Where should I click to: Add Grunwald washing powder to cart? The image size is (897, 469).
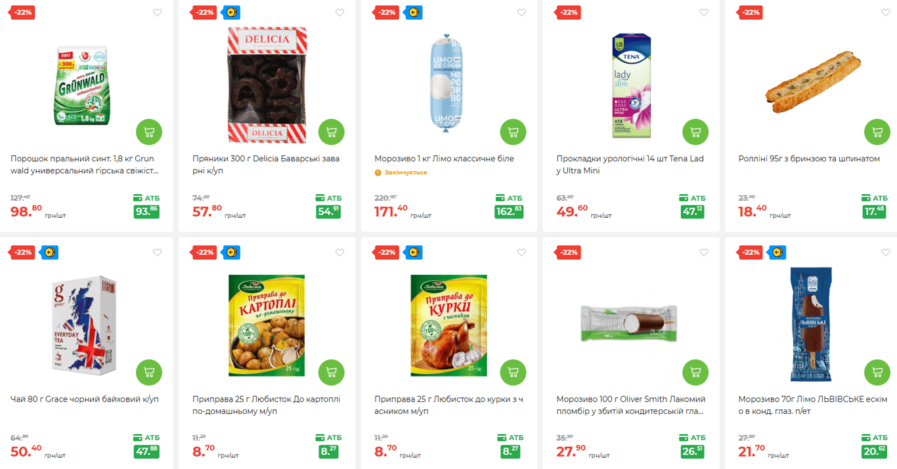pos(149,133)
